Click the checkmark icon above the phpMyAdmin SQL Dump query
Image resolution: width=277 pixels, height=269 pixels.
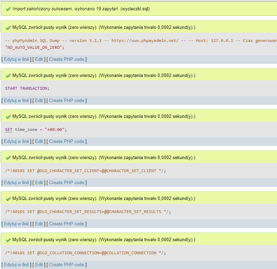[8, 27]
